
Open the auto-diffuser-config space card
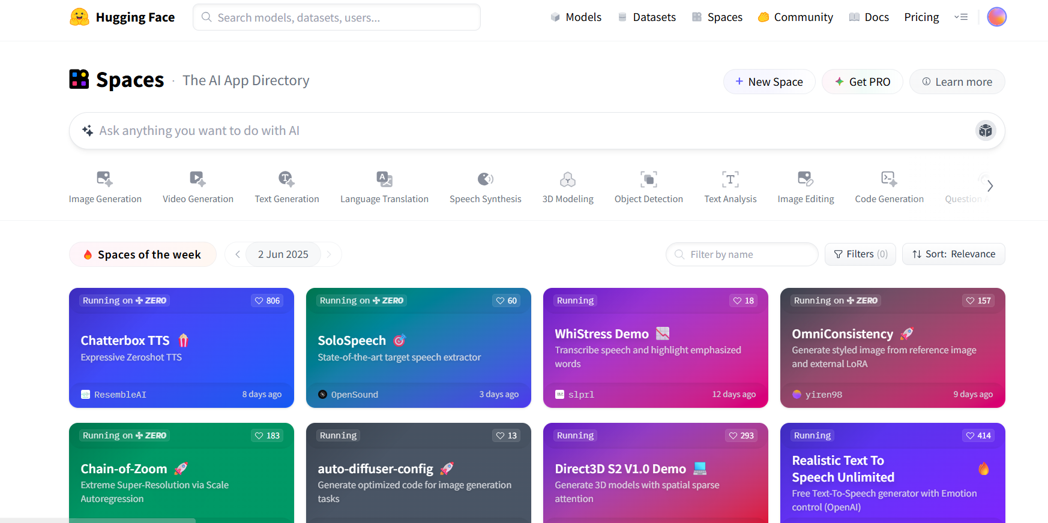click(x=418, y=473)
